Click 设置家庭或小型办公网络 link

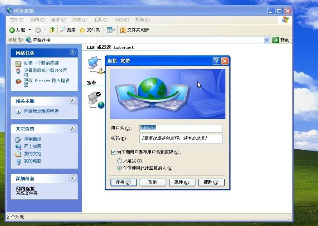[46, 72]
